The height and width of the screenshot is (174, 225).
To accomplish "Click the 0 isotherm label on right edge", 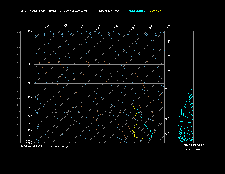I will point(166,89).
